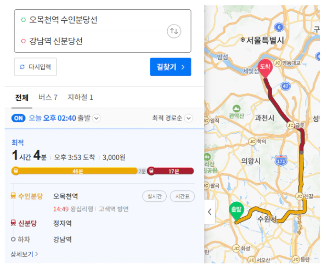
Task: Open 상세보기 route details
Action: (24, 254)
